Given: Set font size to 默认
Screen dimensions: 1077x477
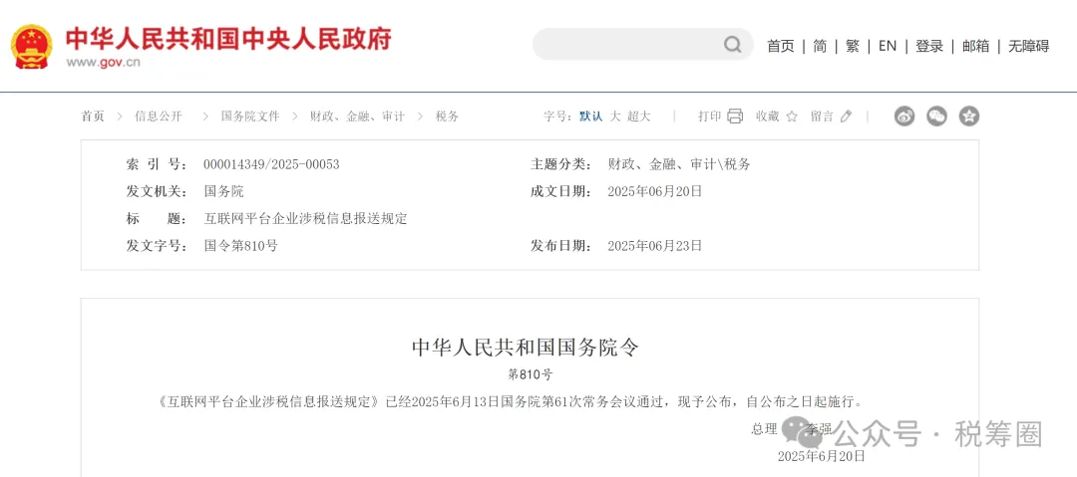Looking at the screenshot, I should pyautogui.click(x=590, y=117).
